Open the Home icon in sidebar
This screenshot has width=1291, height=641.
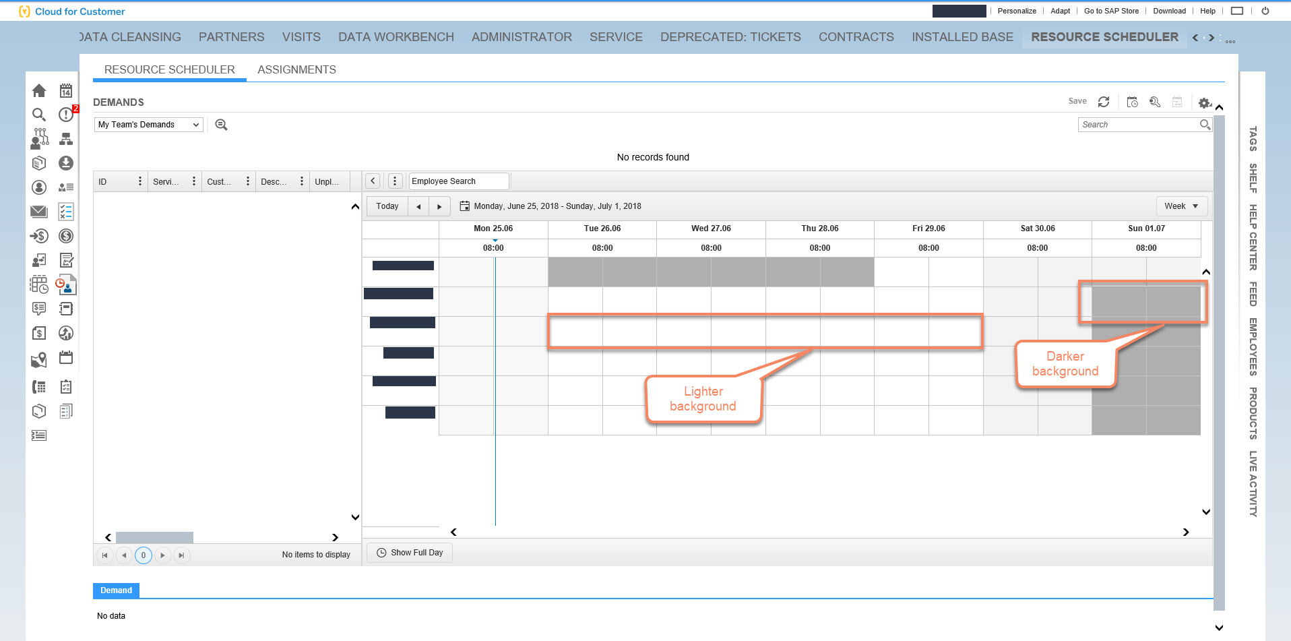39,90
